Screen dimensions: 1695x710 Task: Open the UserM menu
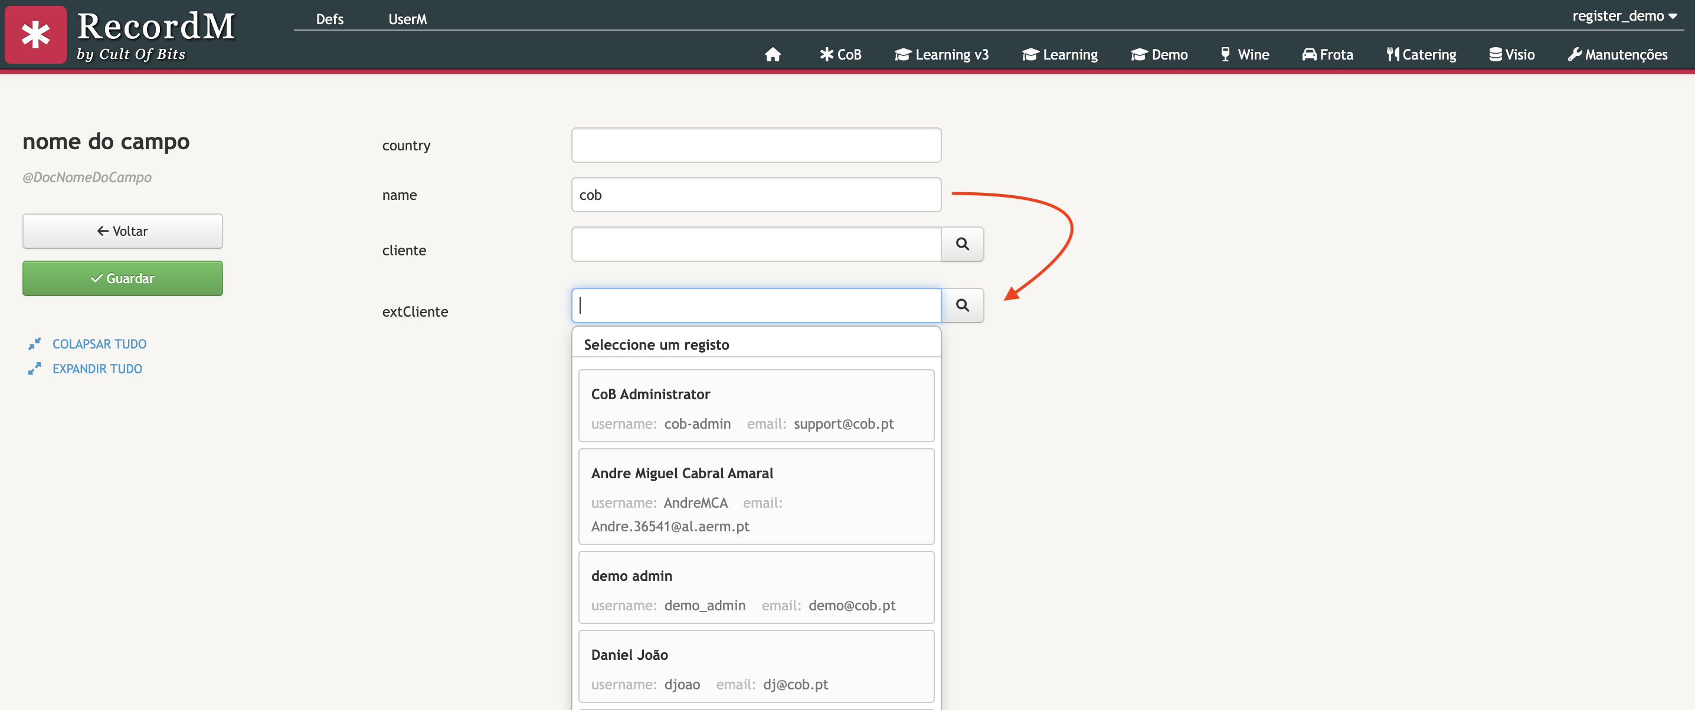click(x=407, y=19)
